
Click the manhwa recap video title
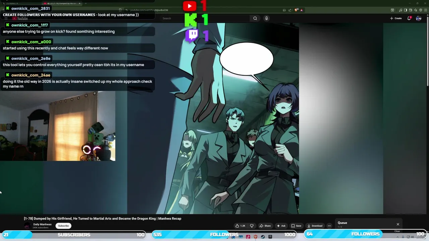[103, 219]
